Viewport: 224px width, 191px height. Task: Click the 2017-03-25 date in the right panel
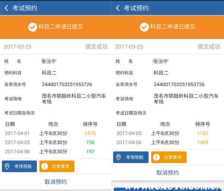coord(129,47)
